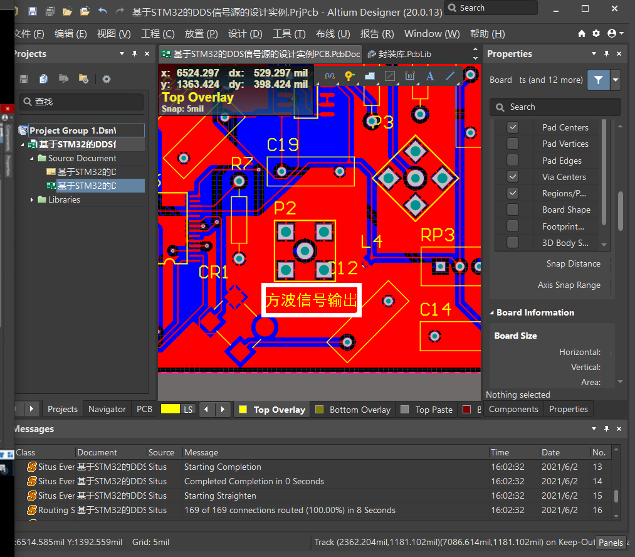Uncheck the Pad Centers snapping checkbox

(513, 127)
